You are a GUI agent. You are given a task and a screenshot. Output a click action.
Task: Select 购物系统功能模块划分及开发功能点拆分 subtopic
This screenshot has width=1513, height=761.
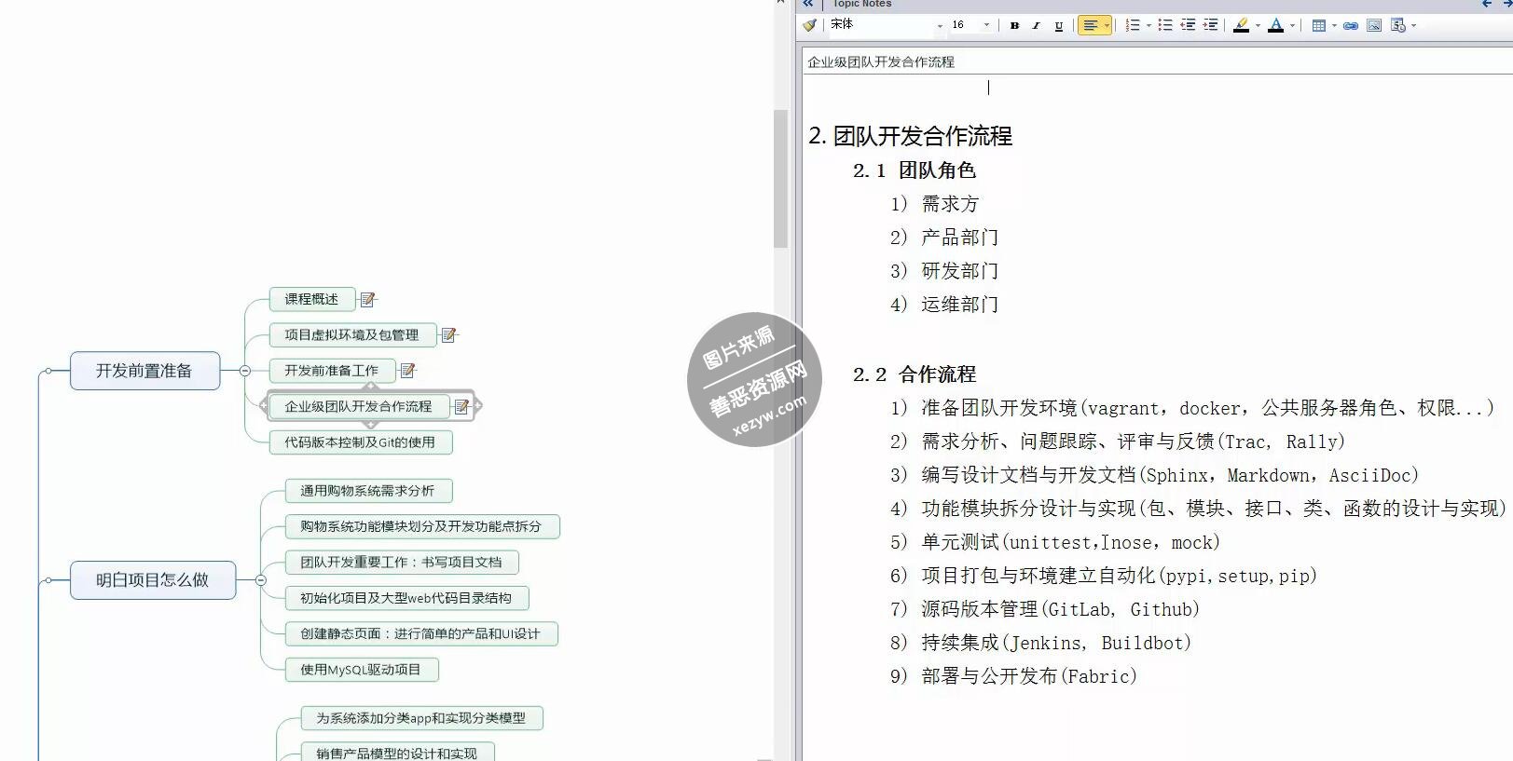tap(421, 526)
